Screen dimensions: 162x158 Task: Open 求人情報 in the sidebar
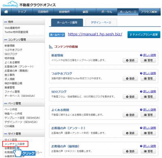click(10, 79)
